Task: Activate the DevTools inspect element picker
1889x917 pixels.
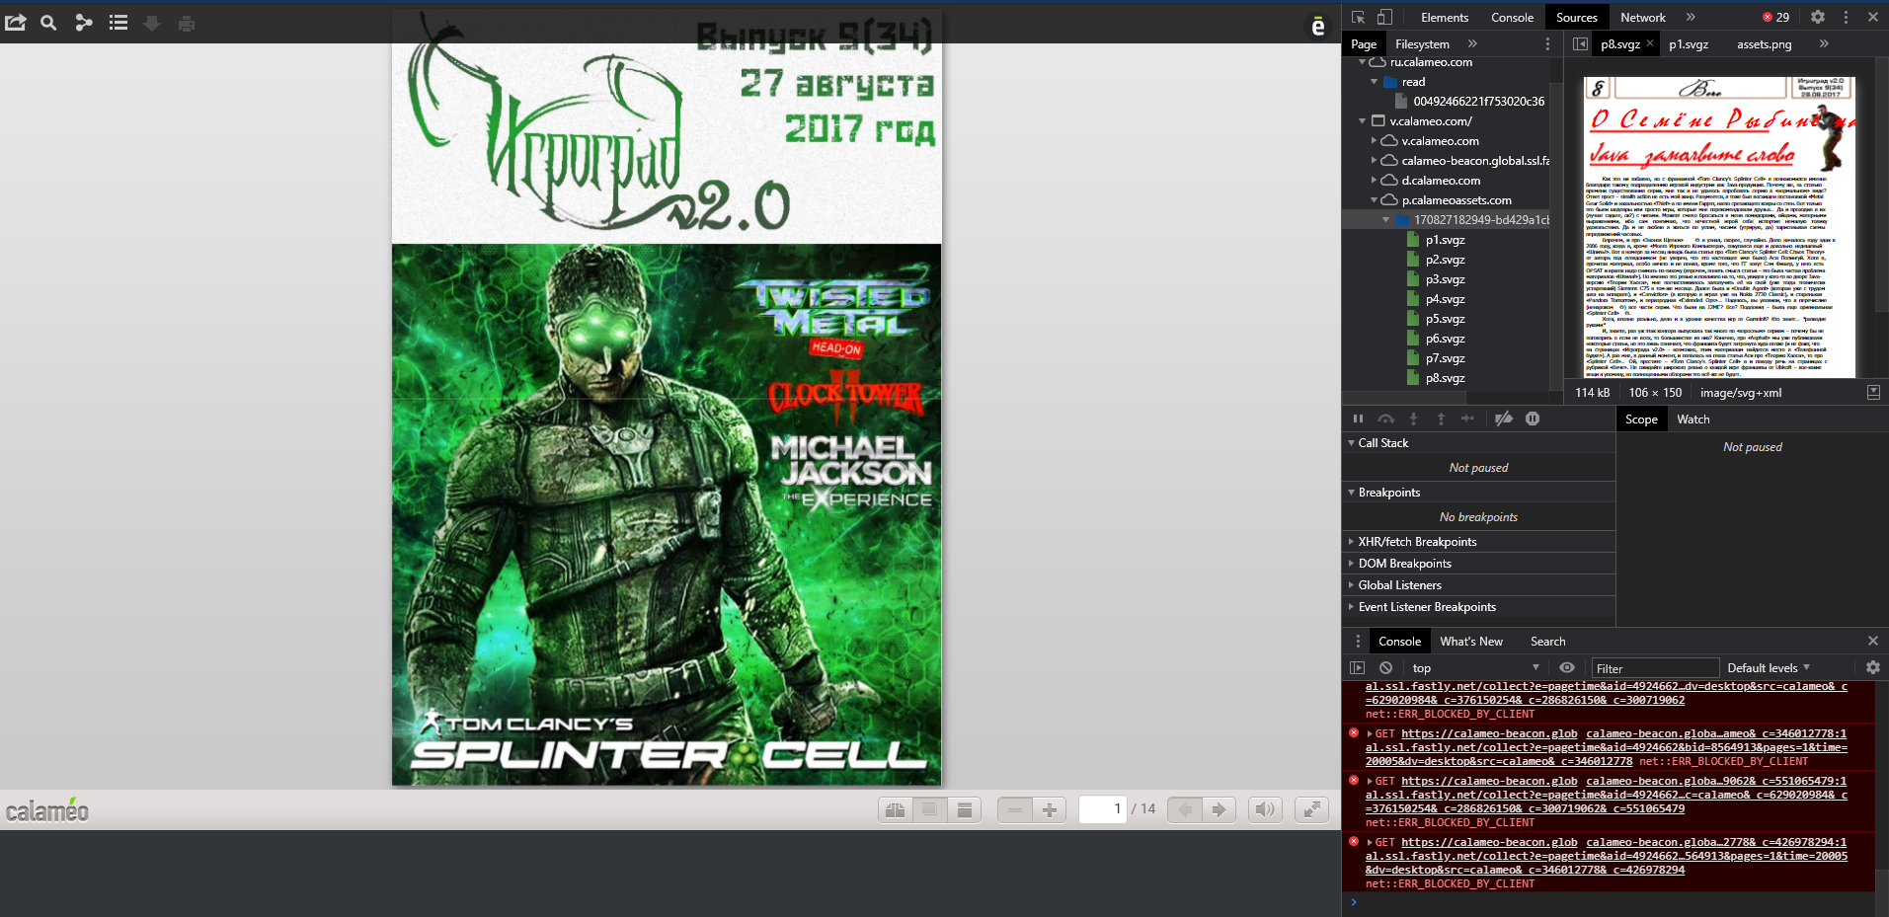Action: 1359,17
